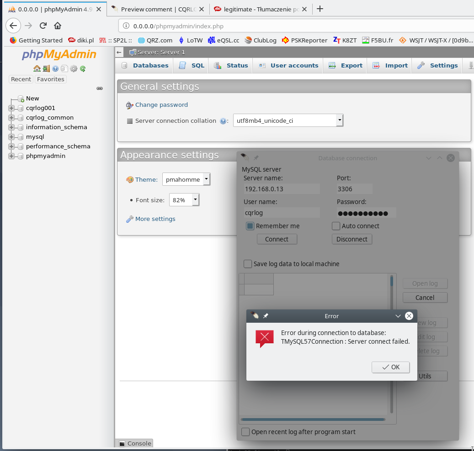The image size is (474, 451).
Task: Pin the Database connection window
Action: click(x=256, y=158)
